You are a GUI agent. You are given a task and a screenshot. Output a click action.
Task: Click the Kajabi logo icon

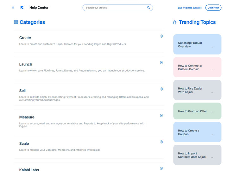point(22,8)
